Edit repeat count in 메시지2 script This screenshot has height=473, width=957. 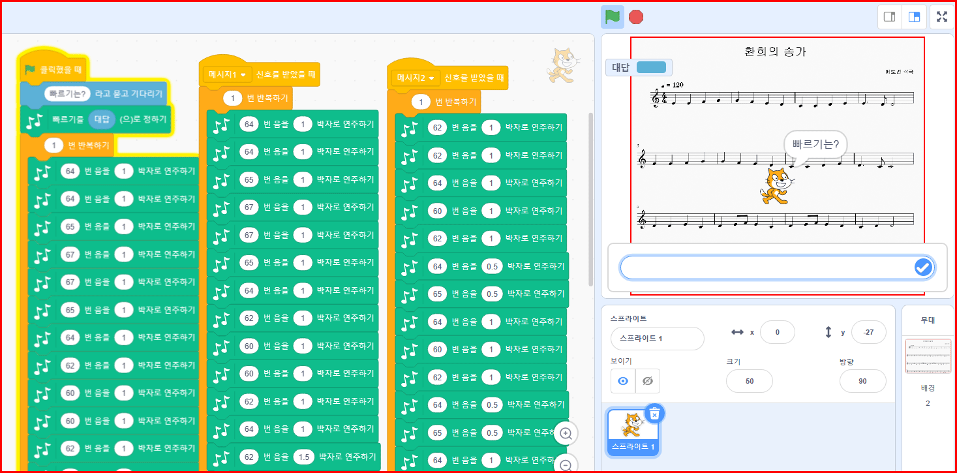tap(421, 102)
